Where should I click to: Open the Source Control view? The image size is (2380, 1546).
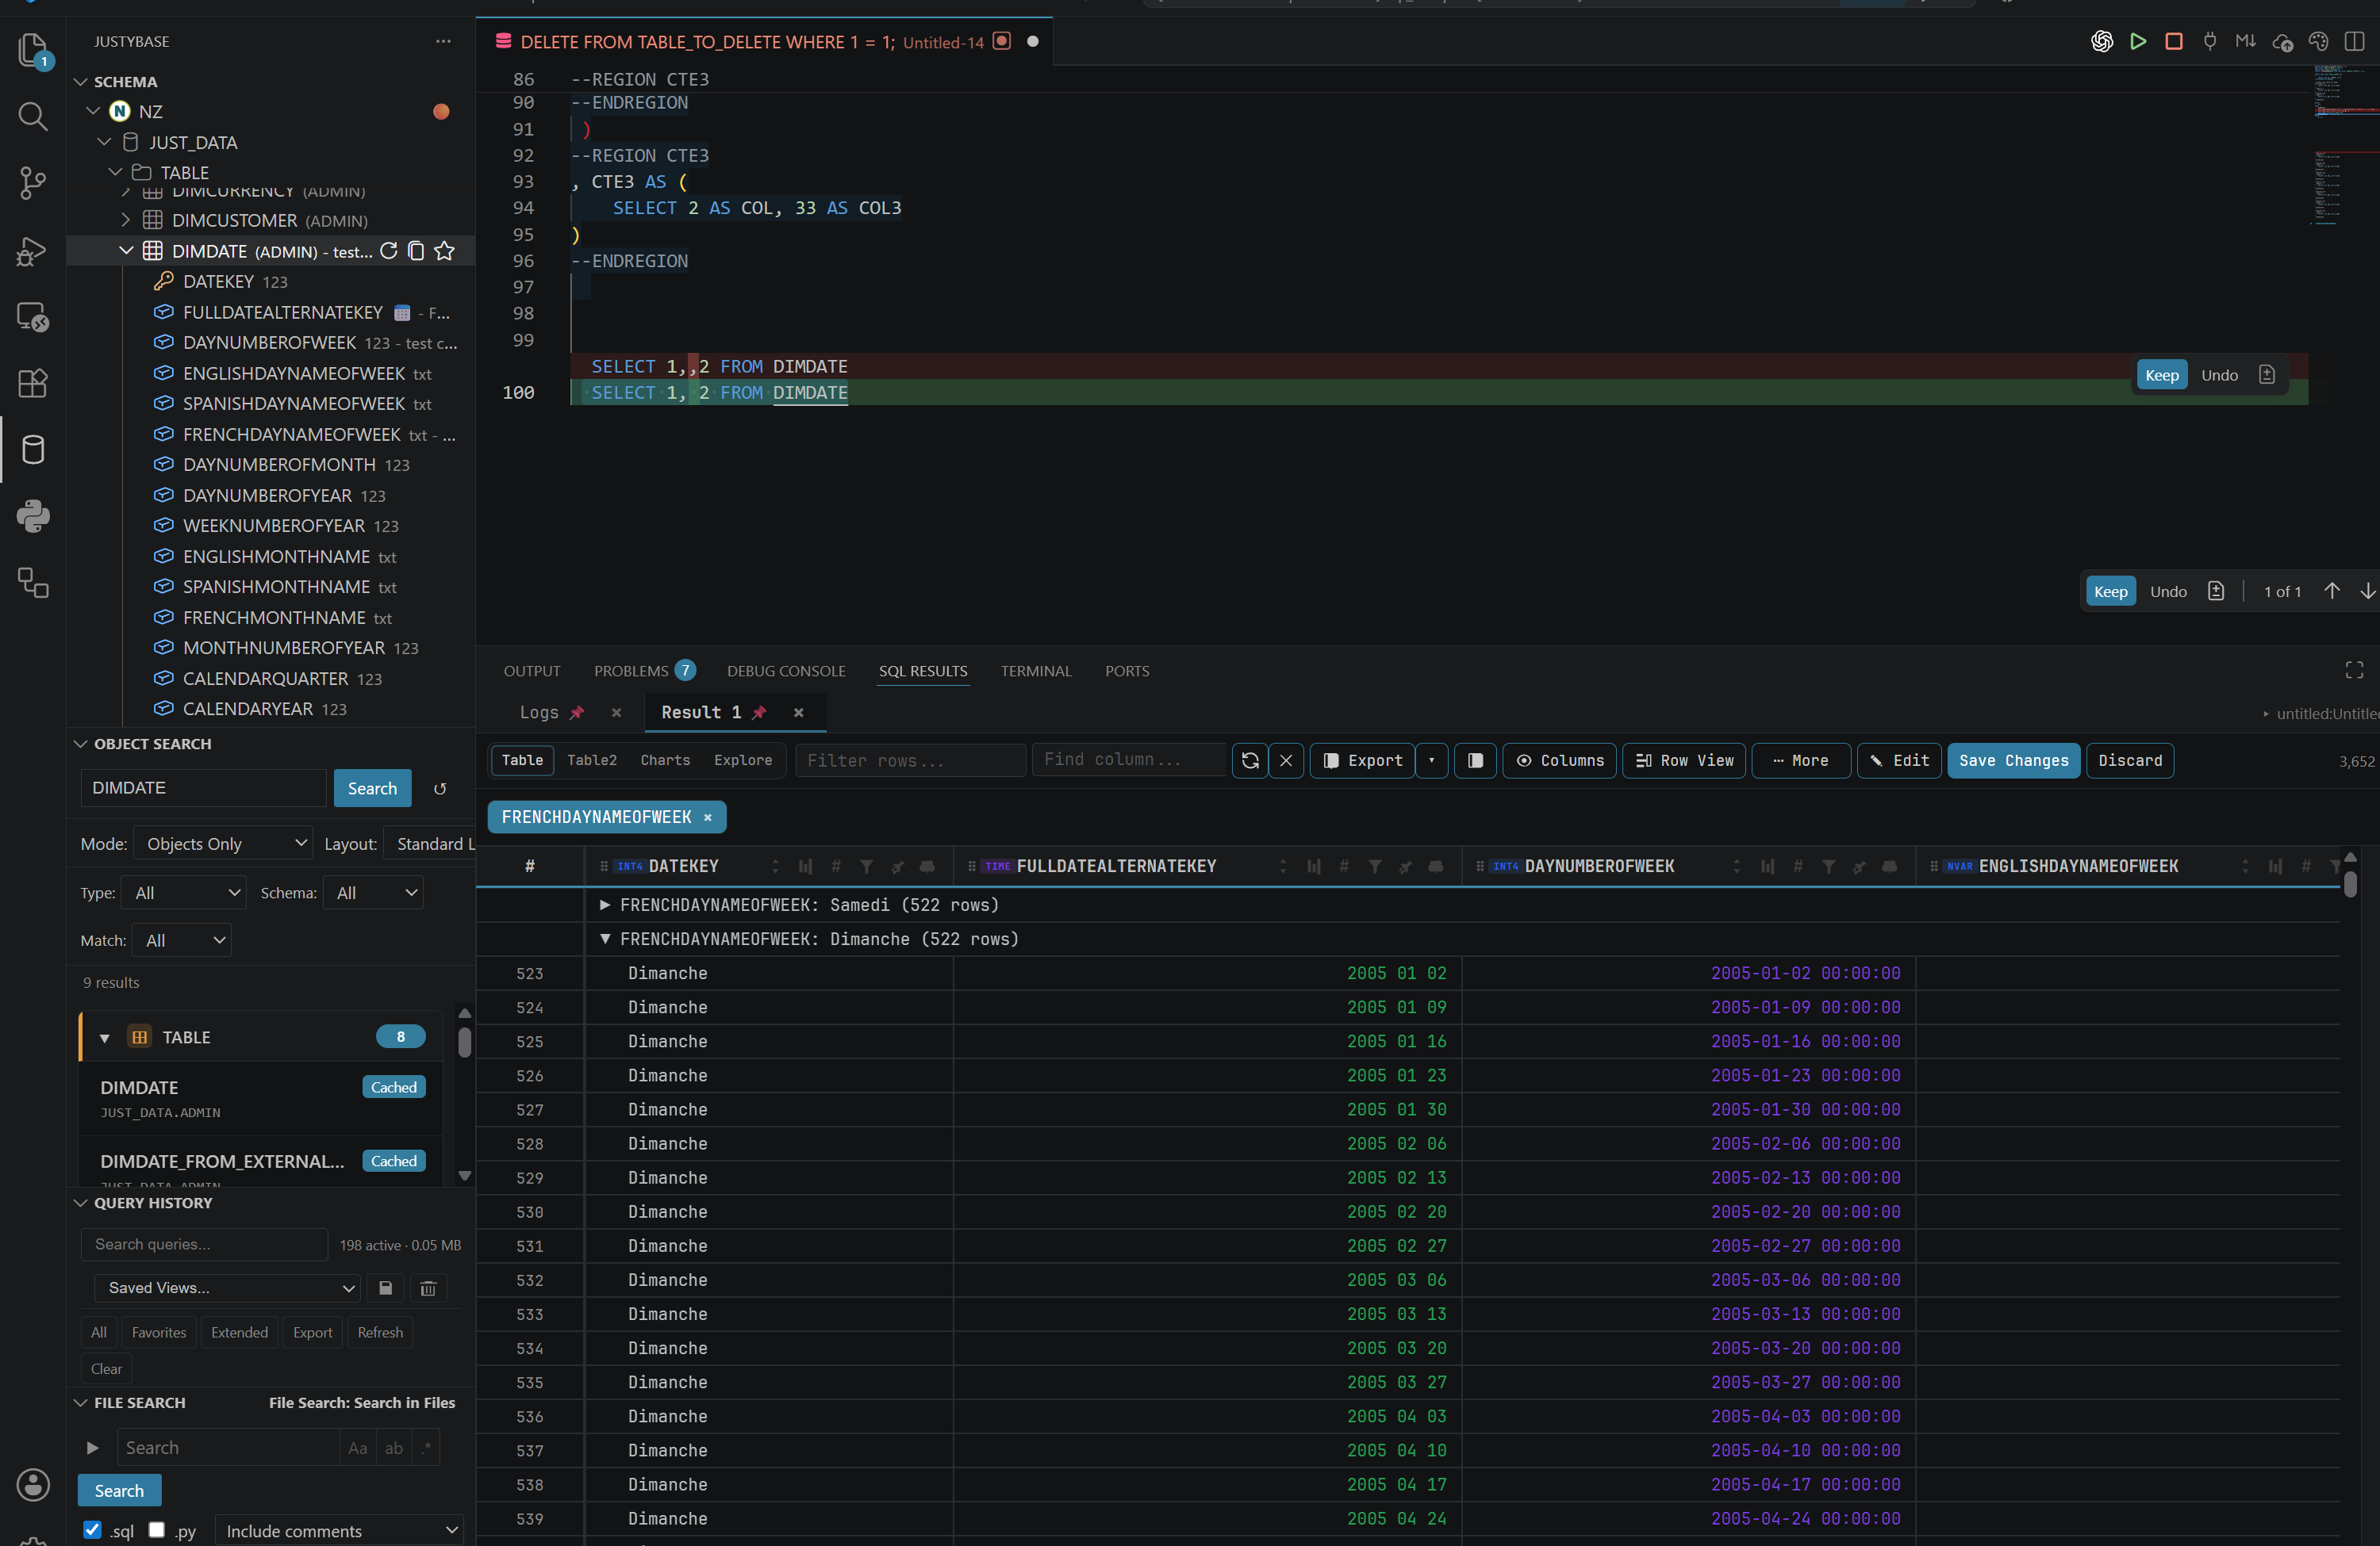(x=32, y=183)
